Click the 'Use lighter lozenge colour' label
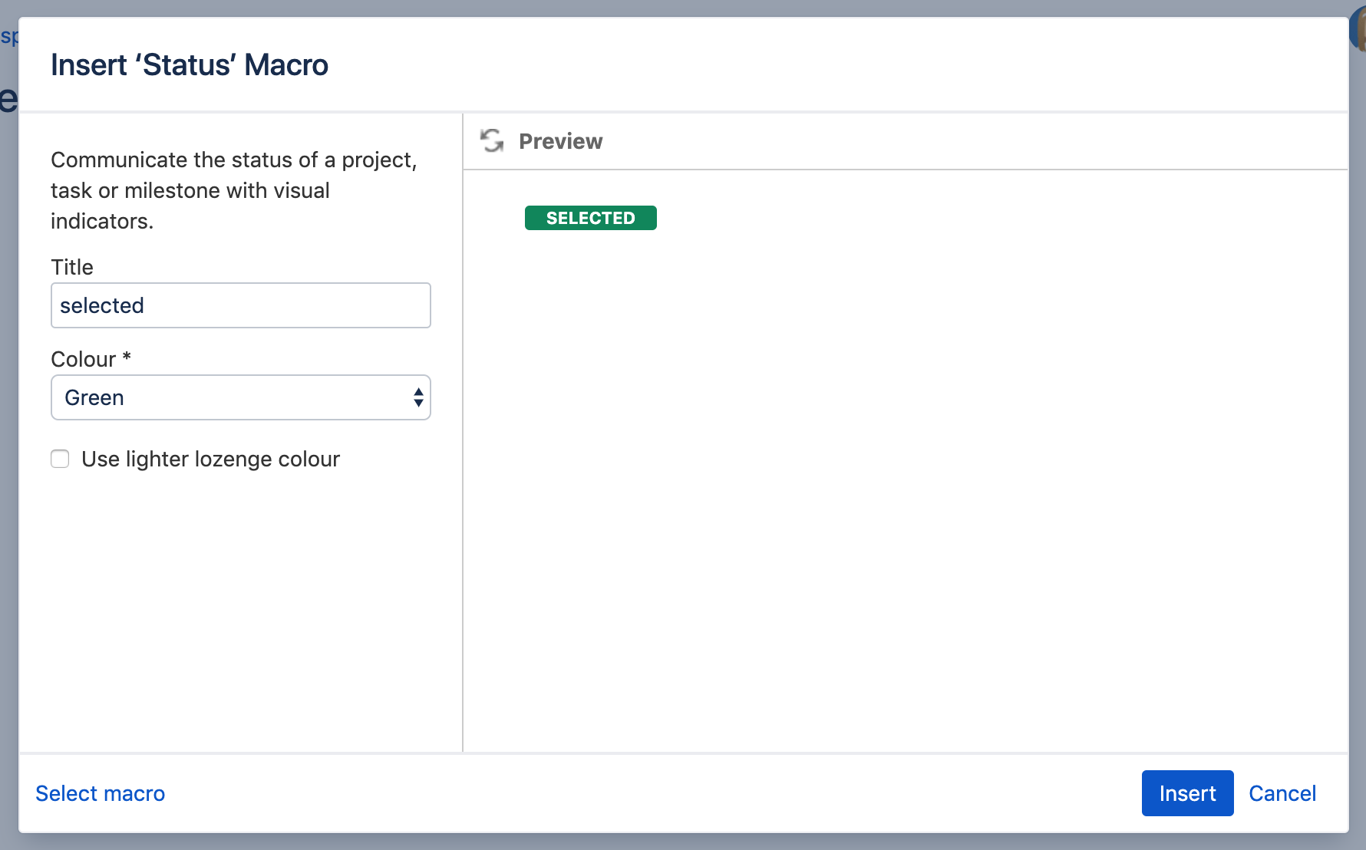1366x850 pixels. point(210,459)
